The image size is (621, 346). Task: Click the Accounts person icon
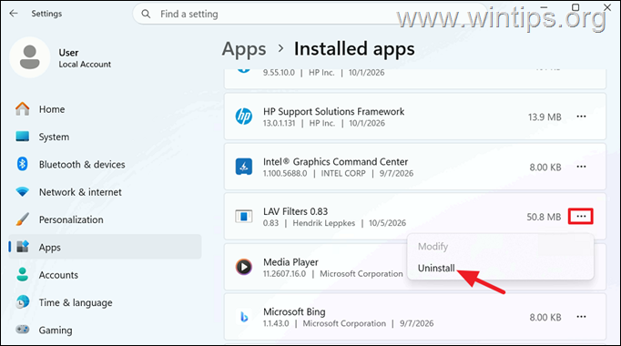(x=23, y=274)
